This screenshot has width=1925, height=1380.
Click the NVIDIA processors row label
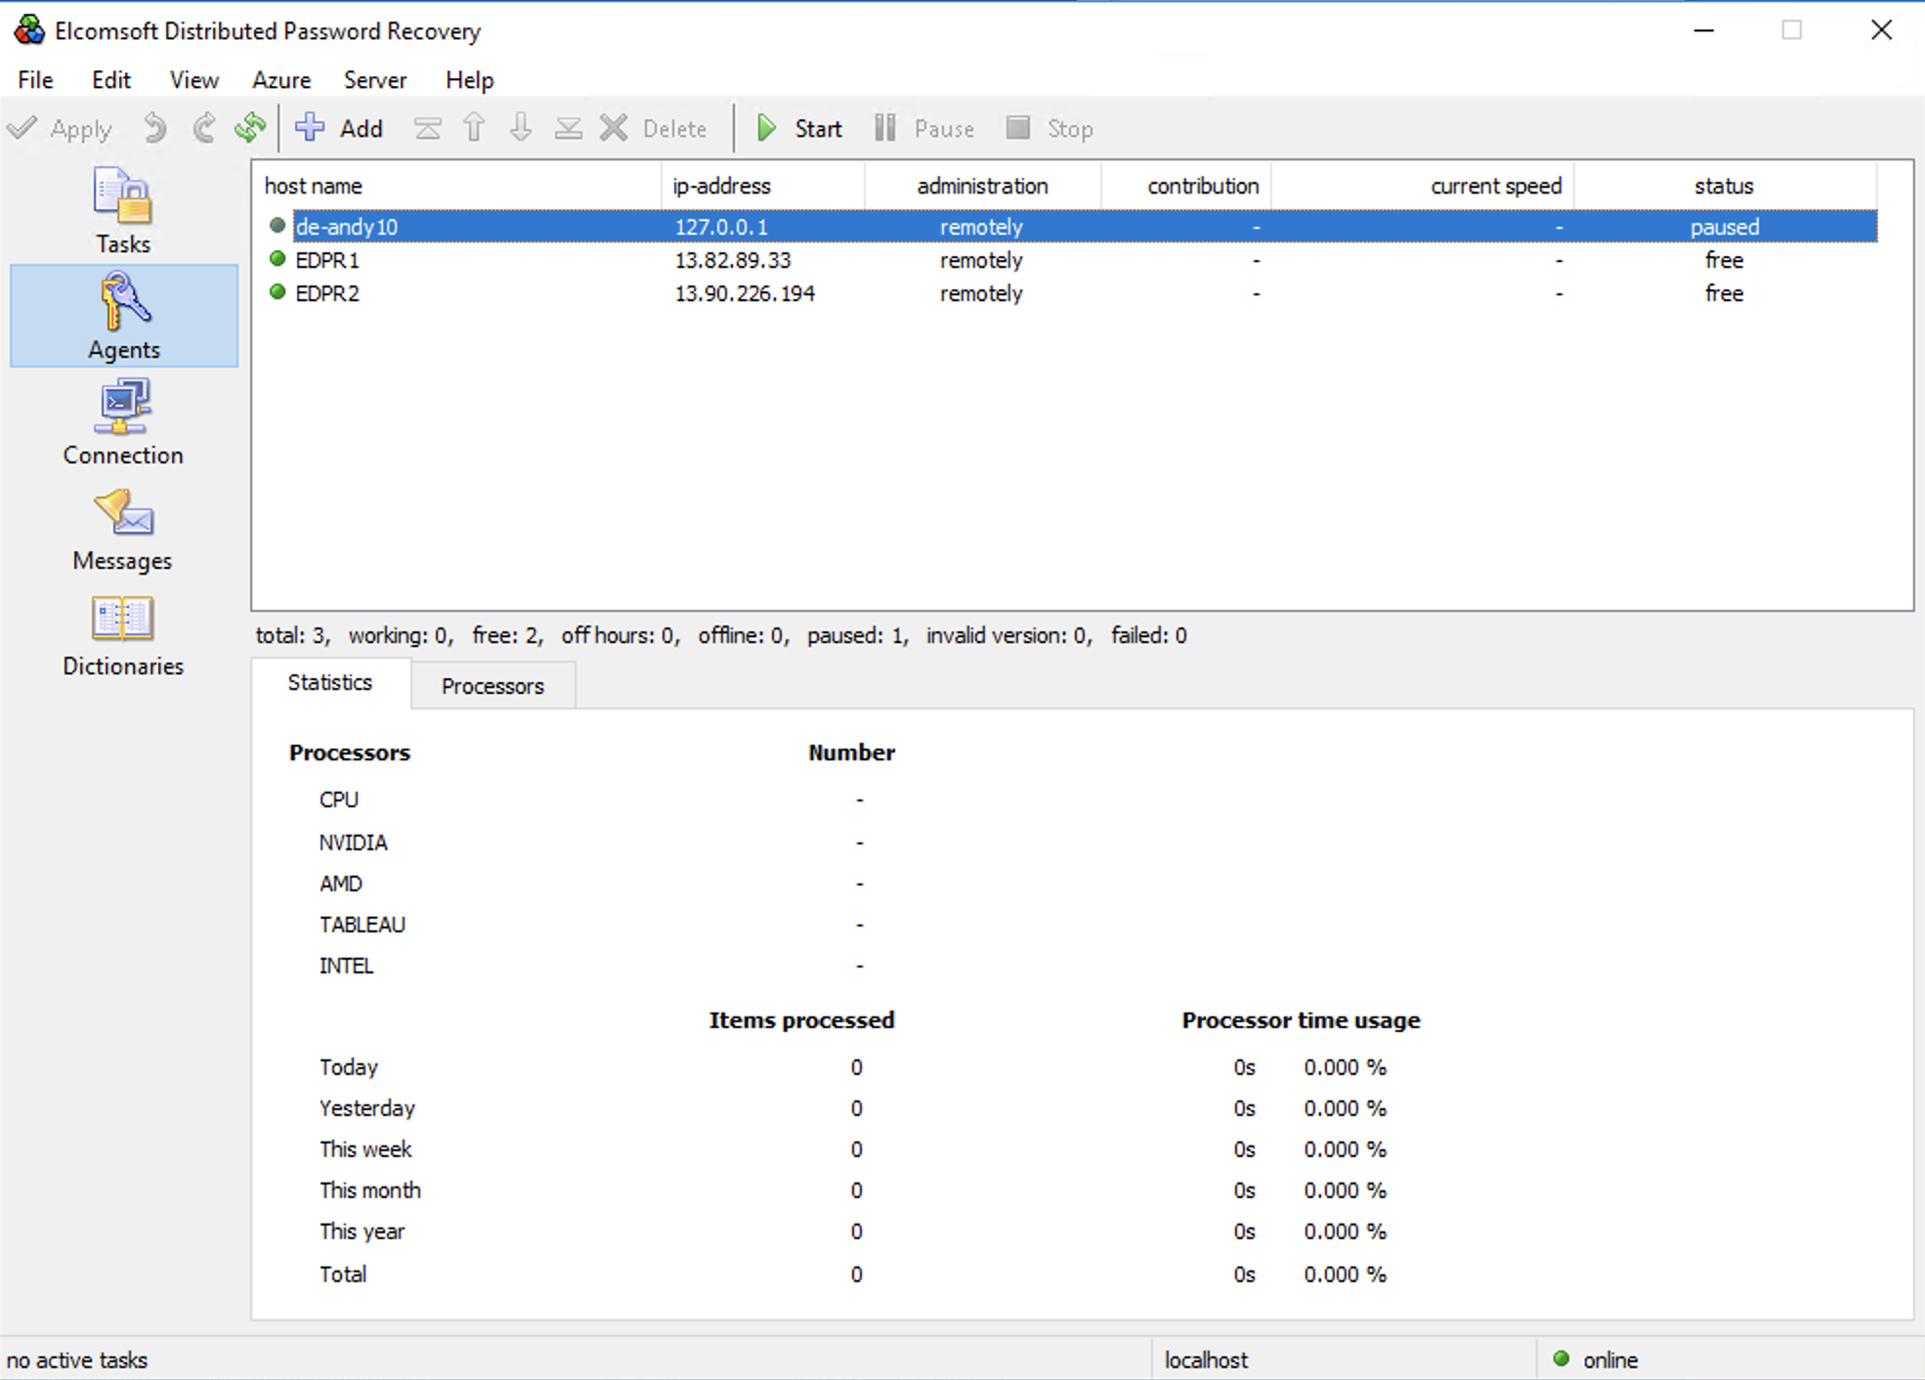354,842
